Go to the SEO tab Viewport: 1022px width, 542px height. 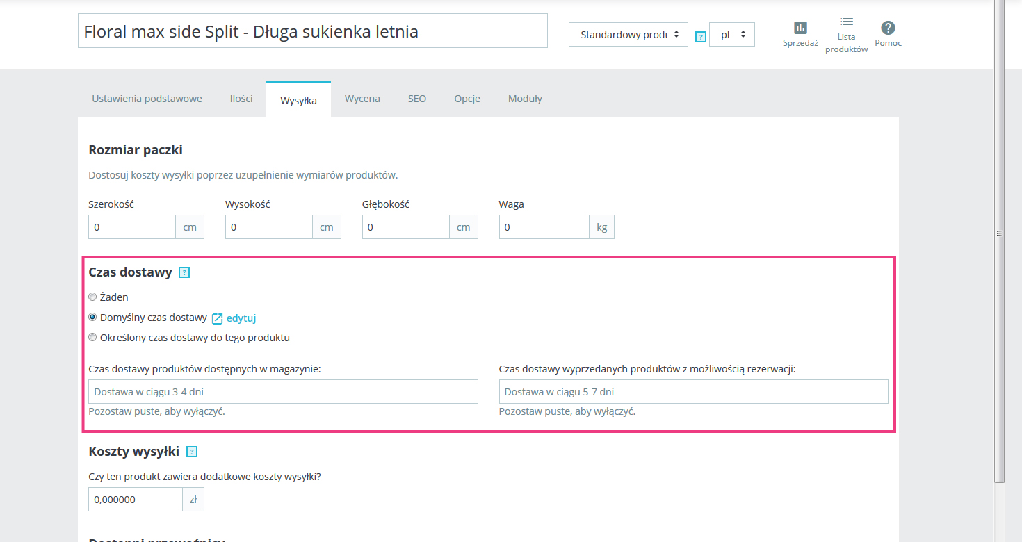[416, 99]
